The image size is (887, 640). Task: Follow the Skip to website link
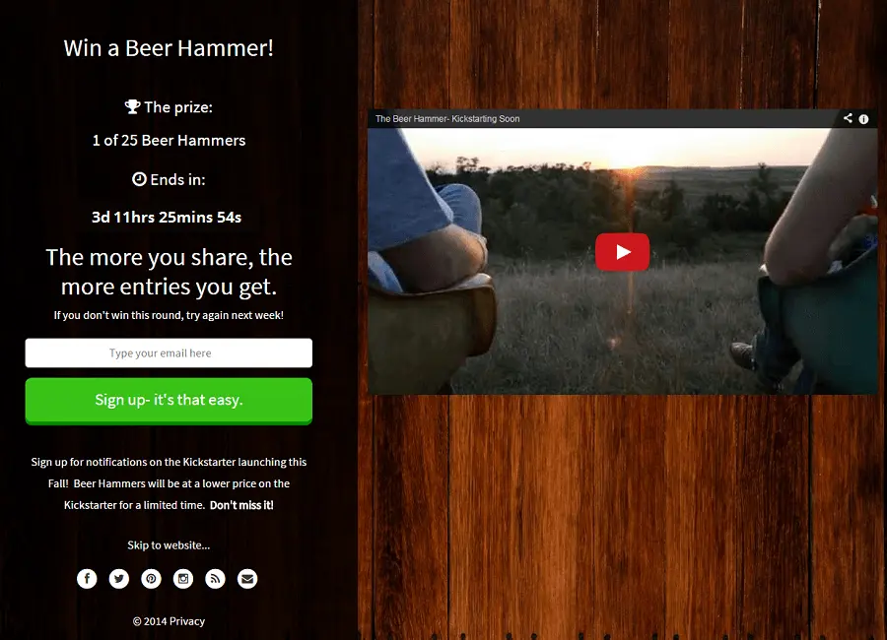point(169,545)
